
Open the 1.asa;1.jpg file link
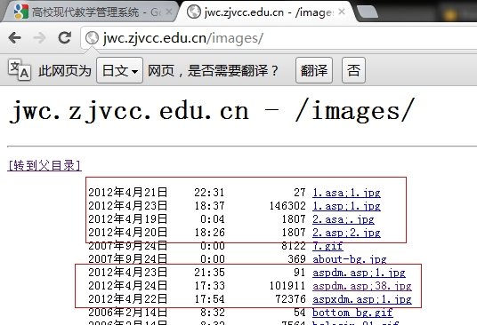pyautogui.click(x=346, y=193)
